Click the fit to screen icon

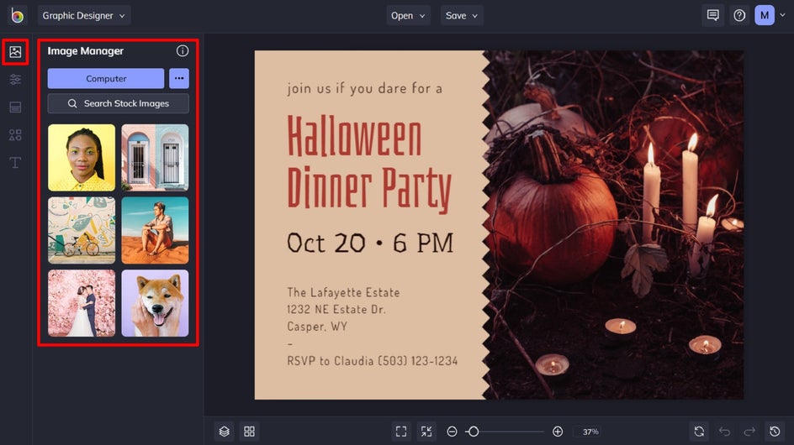[401, 432]
